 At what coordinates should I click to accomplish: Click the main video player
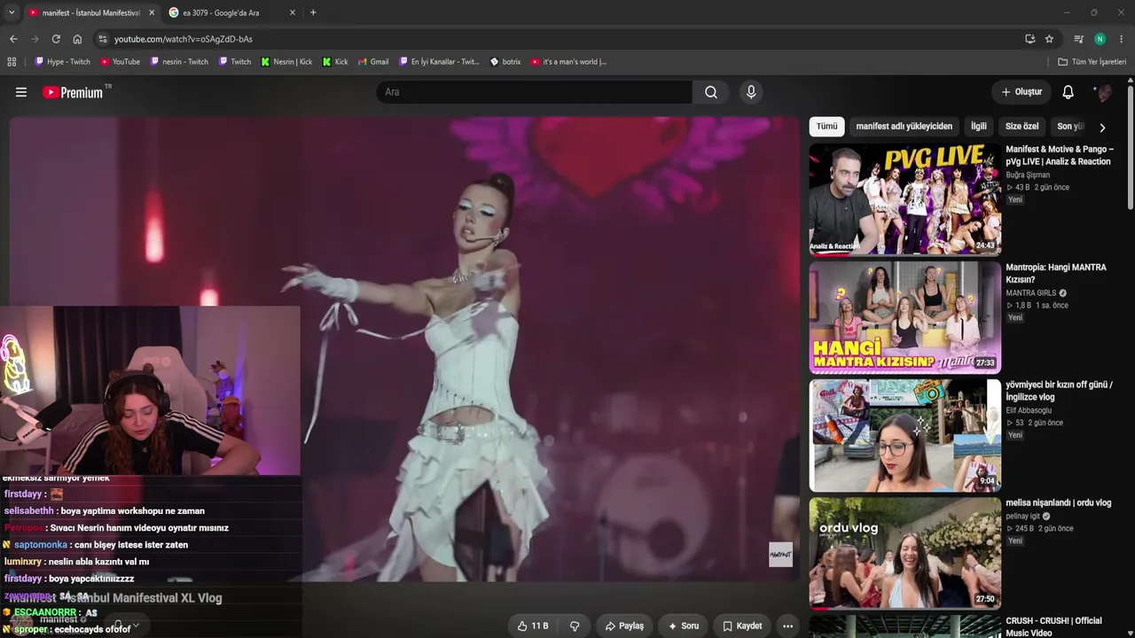tap(404, 349)
